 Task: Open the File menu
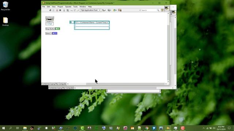point(44,7)
